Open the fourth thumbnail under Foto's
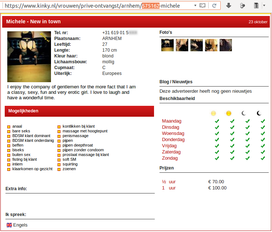The width and height of the screenshot is (272, 232). [211, 45]
